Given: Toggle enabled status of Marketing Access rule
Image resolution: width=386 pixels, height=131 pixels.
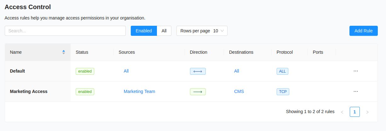Looking at the screenshot, I should 85,92.
